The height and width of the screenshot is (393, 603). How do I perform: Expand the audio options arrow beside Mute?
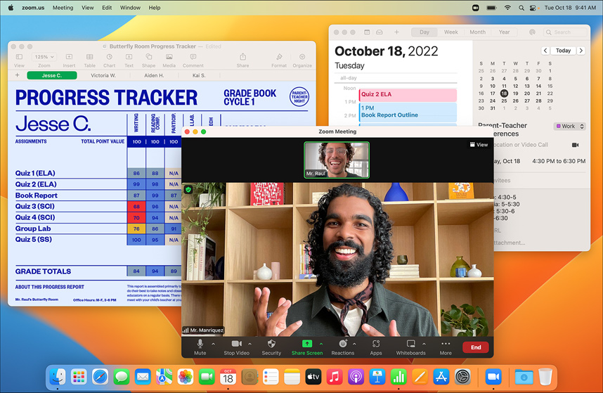(214, 344)
